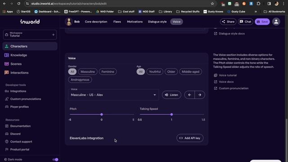The height and width of the screenshot is (162, 288).
Task: Open the user account avatar menu
Action: (x=276, y=22)
